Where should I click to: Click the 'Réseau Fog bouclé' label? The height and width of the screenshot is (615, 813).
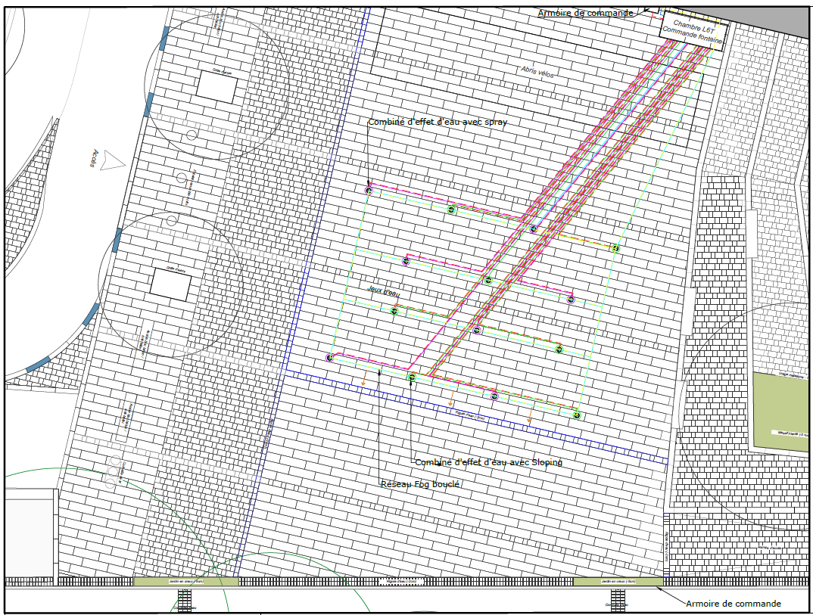[x=420, y=484]
